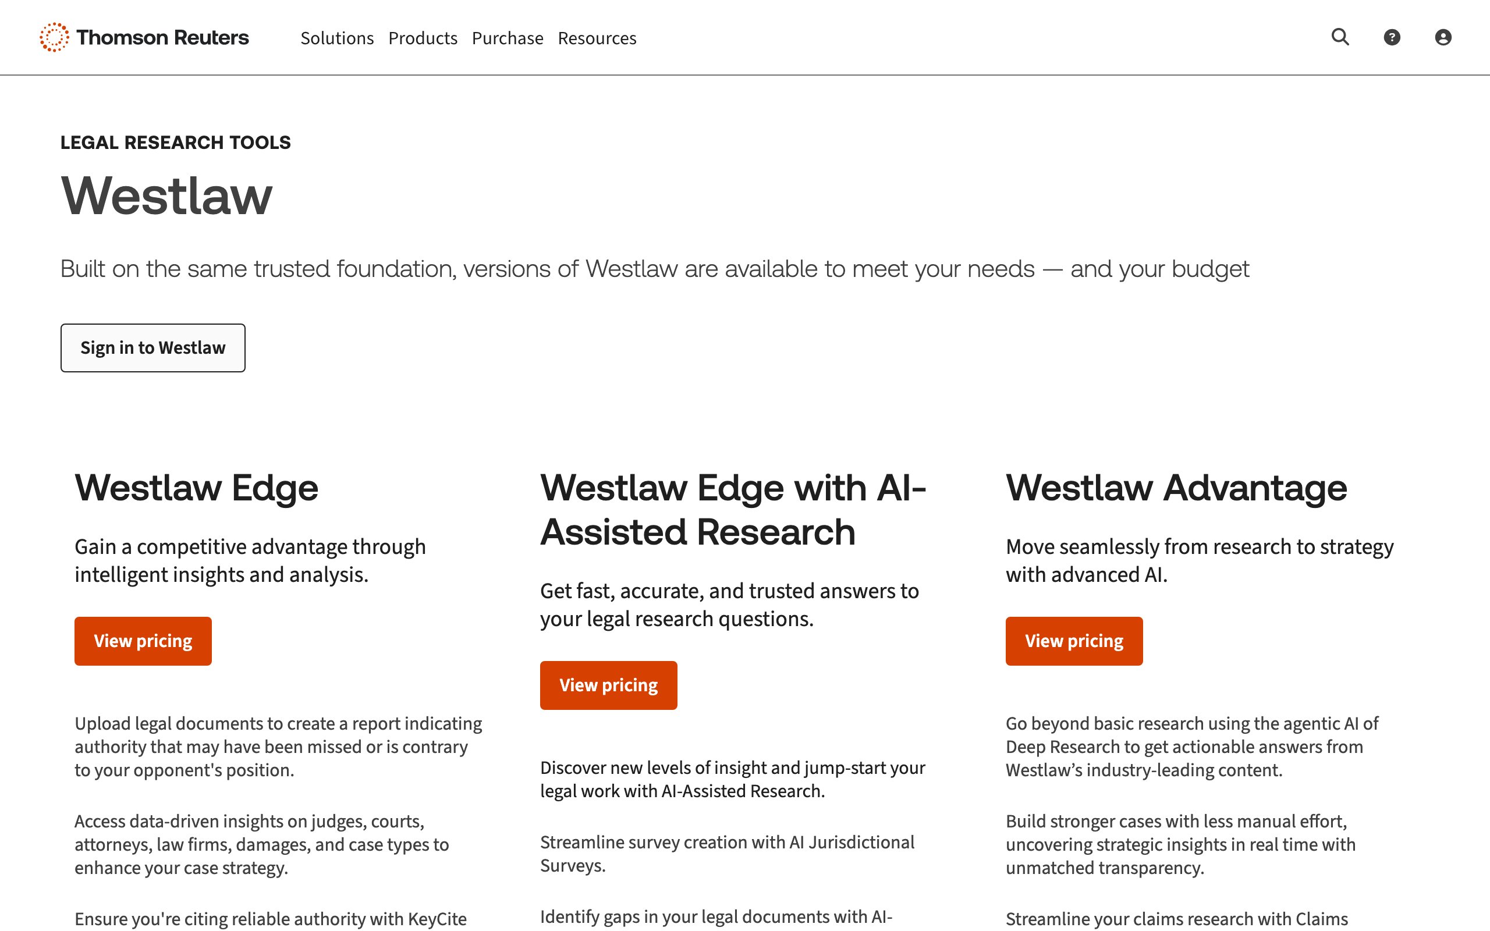Click Sign in to Westlaw button
Screen dimensions: 1490x931
(152, 348)
